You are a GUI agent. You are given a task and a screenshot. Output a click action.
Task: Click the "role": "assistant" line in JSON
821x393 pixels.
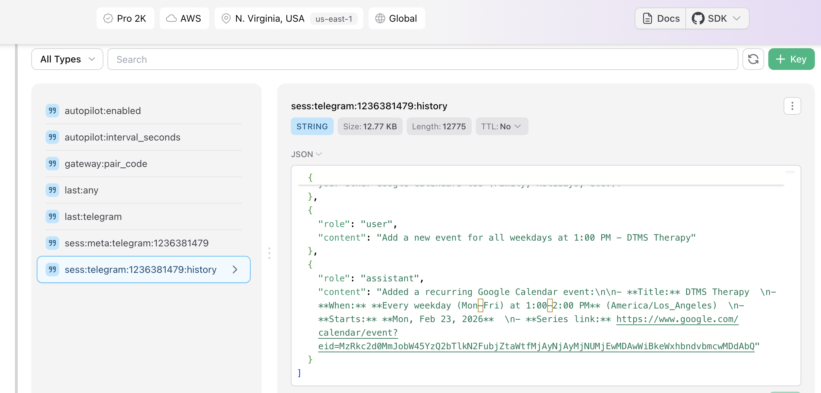click(371, 278)
